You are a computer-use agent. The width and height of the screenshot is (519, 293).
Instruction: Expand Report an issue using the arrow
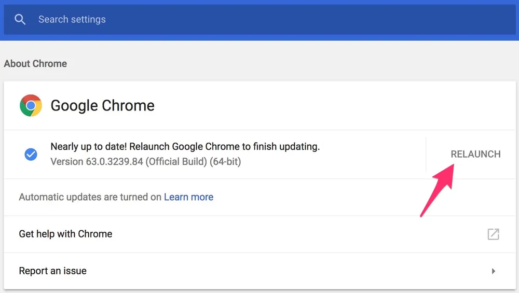(x=494, y=271)
